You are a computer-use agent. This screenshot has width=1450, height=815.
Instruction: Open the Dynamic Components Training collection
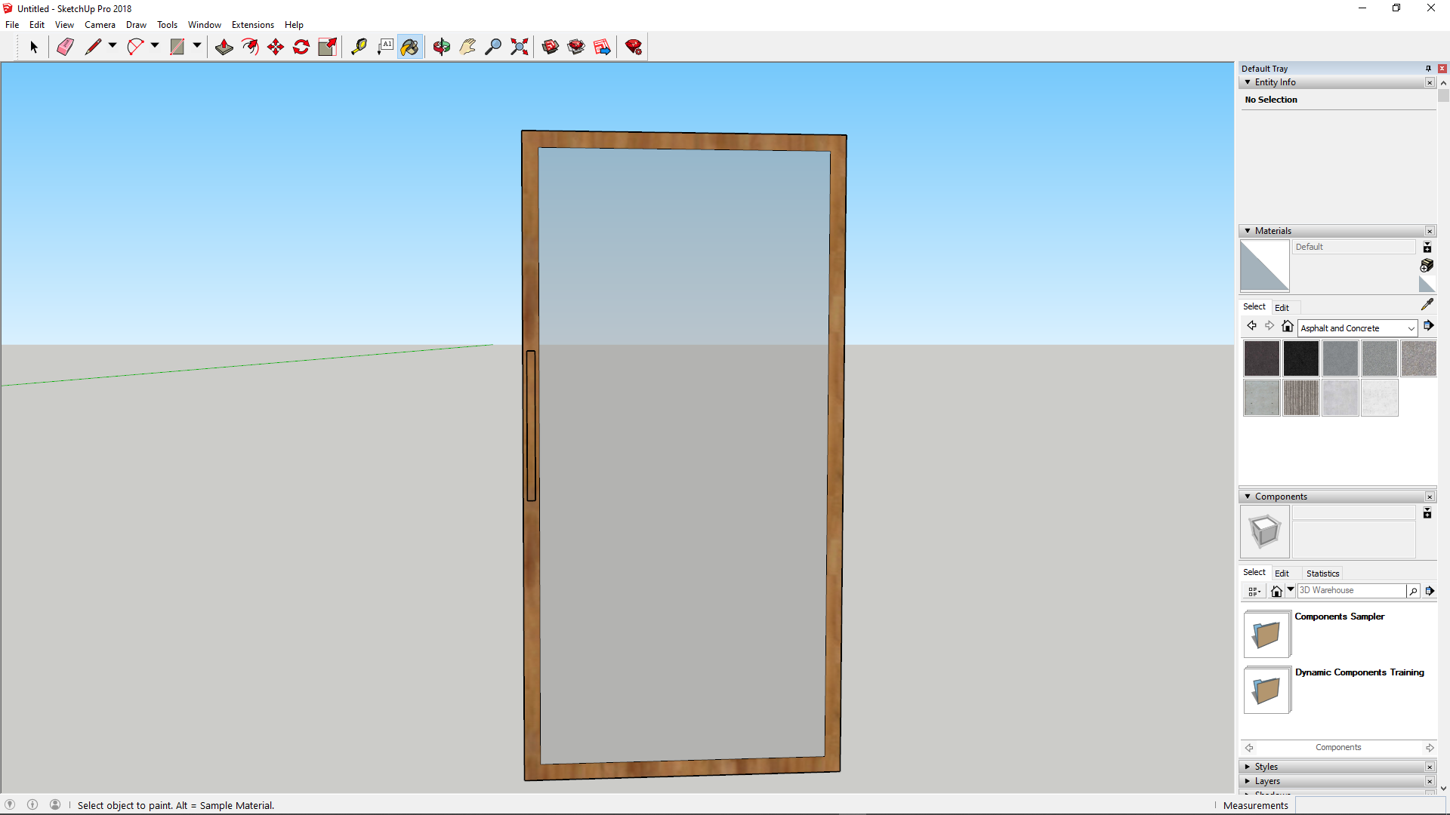[x=1266, y=690]
